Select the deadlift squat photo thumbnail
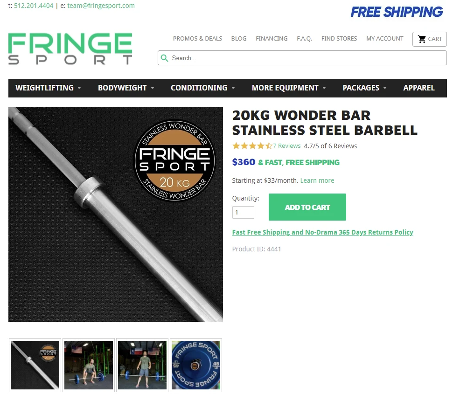The image size is (453, 395). [89, 365]
